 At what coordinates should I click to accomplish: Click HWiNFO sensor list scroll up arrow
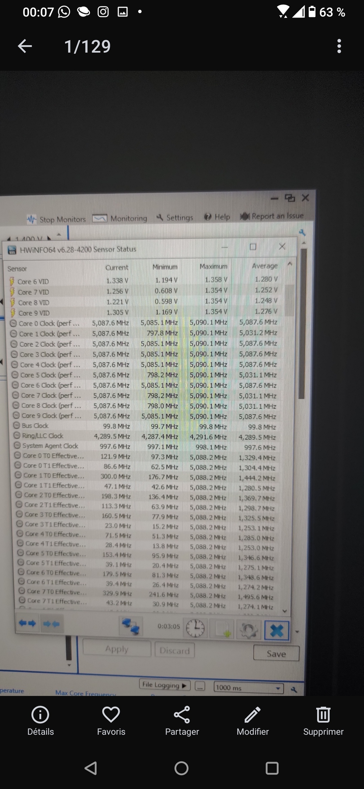point(290,264)
